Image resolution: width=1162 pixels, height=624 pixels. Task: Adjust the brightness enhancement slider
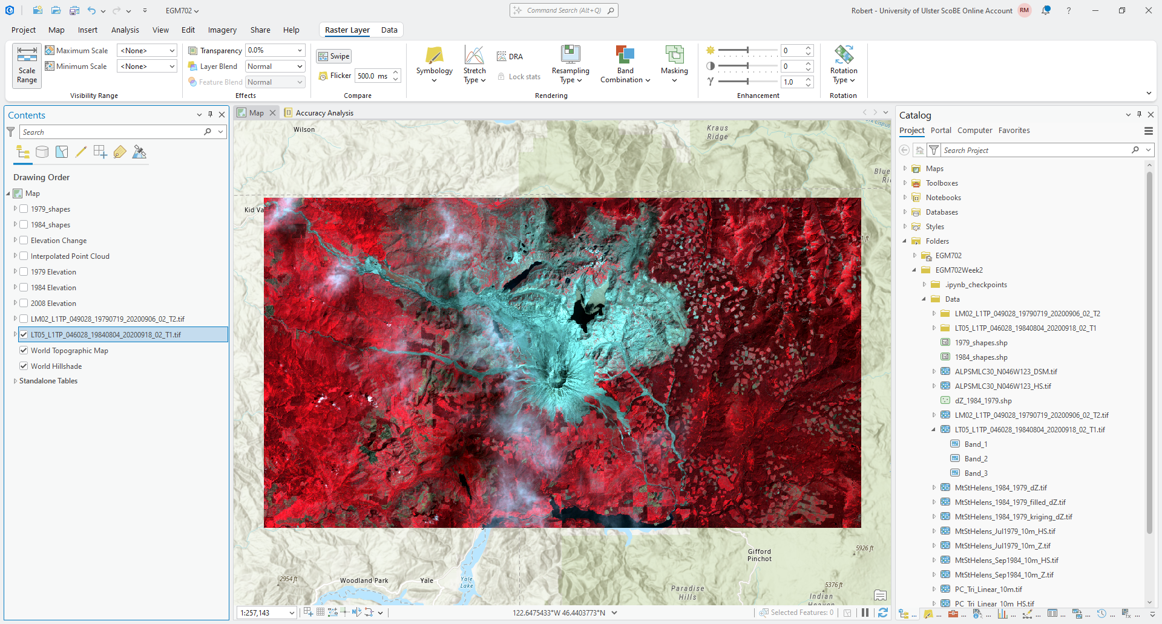(x=747, y=50)
